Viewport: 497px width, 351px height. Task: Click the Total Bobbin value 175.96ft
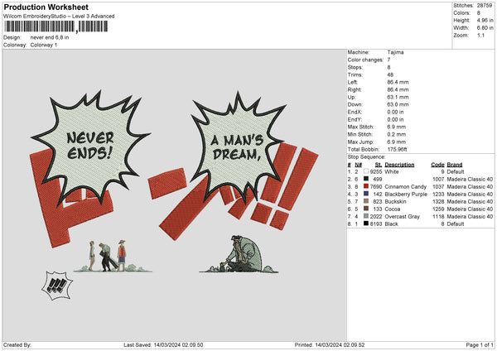pyautogui.click(x=397, y=149)
